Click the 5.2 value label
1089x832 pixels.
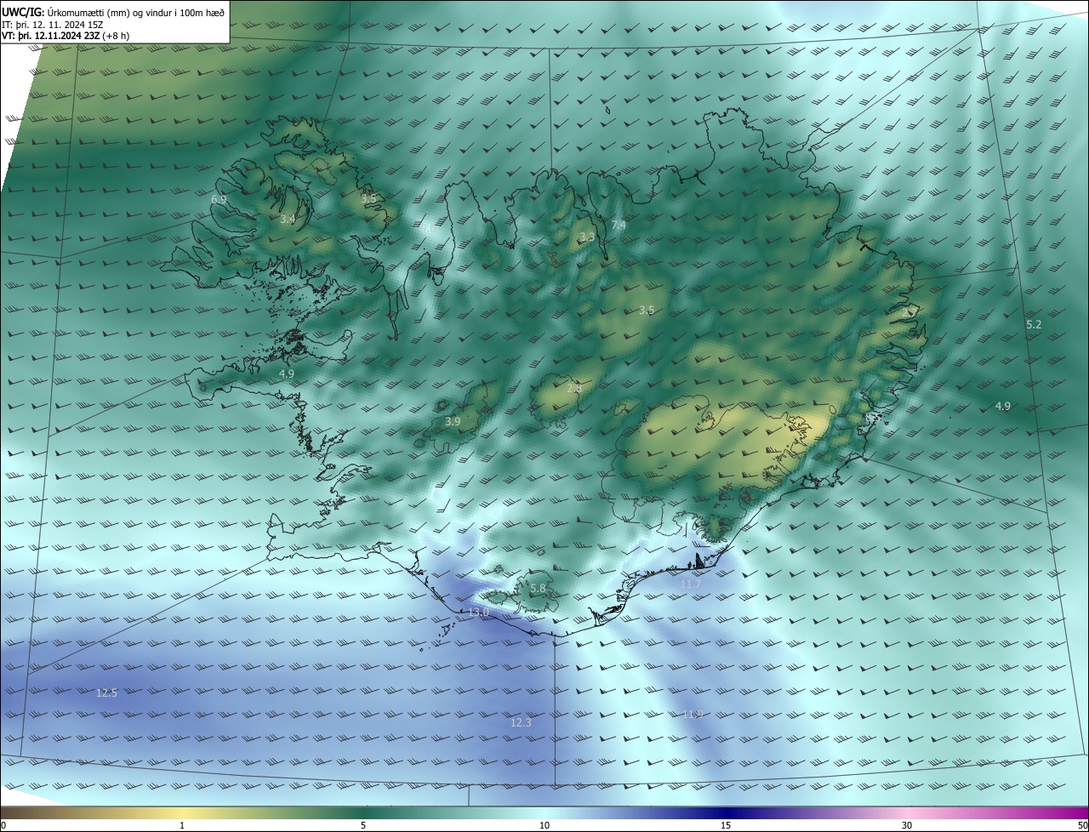point(1034,325)
